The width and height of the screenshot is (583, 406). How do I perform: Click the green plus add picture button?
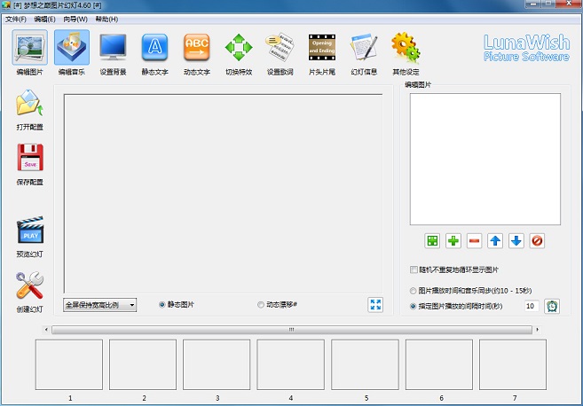(x=453, y=240)
